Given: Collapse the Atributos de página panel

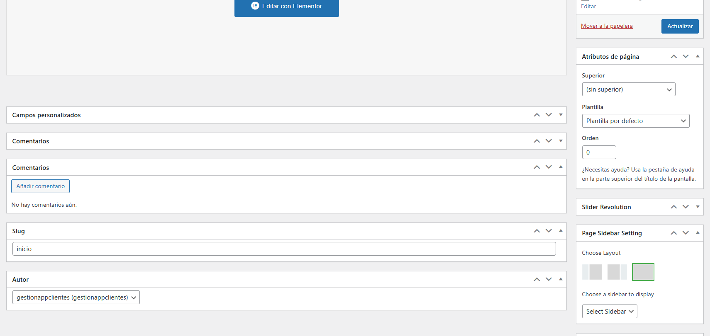Looking at the screenshot, I should click(x=698, y=56).
